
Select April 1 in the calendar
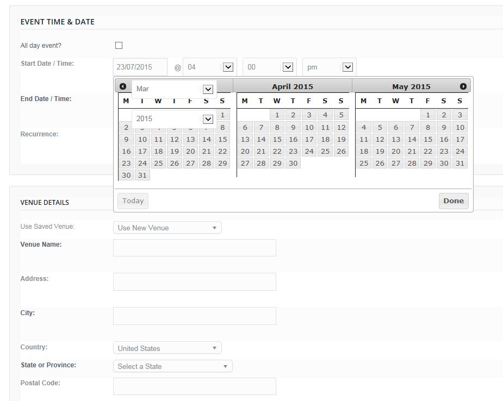[277, 115]
